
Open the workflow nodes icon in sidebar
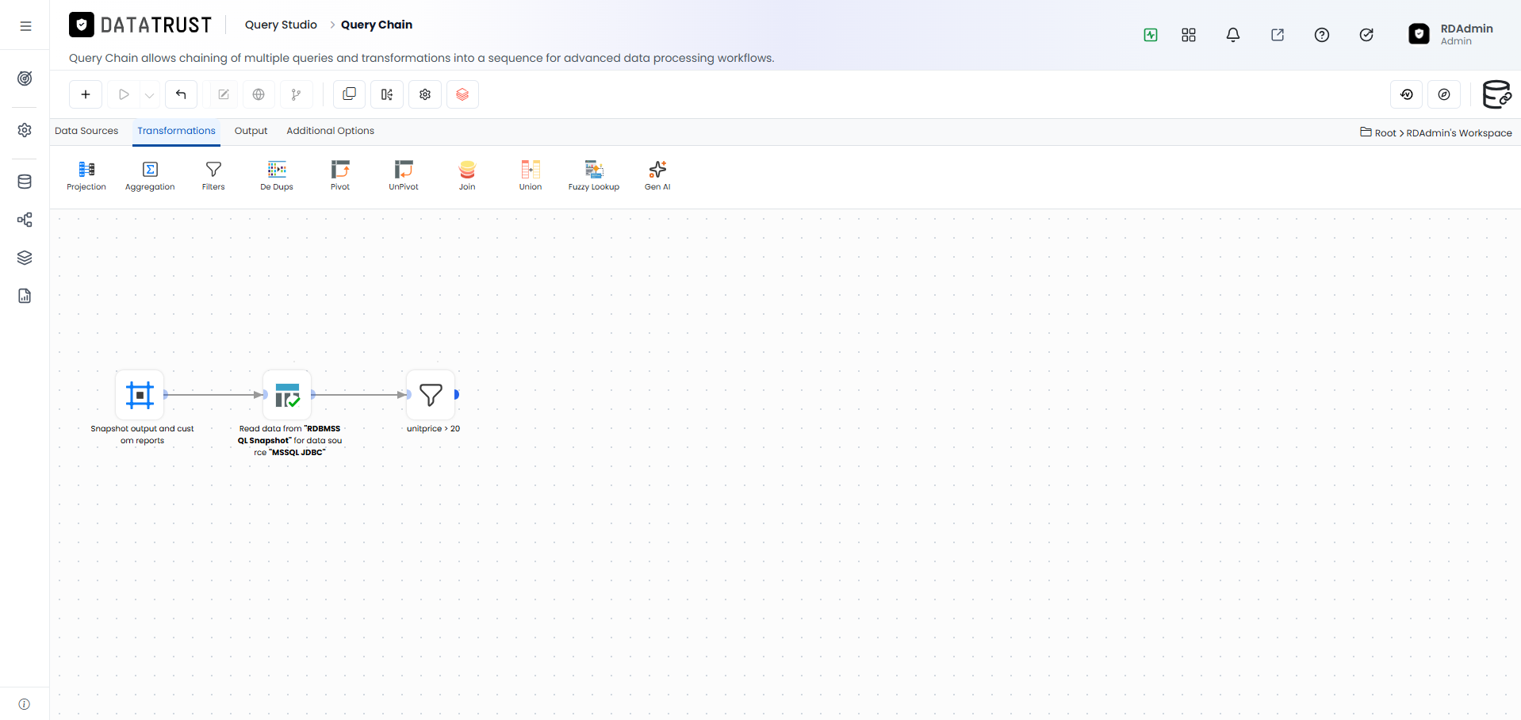tap(25, 220)
